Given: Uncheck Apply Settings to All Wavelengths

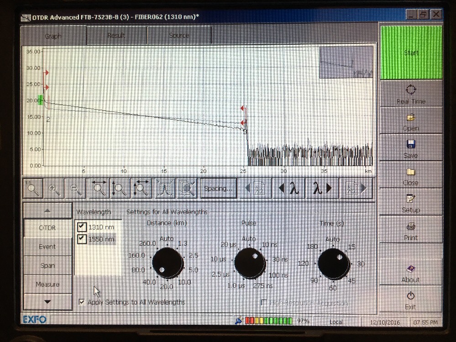Looking at the screenshot, I should pyautogui.click(x=81, y=302).
